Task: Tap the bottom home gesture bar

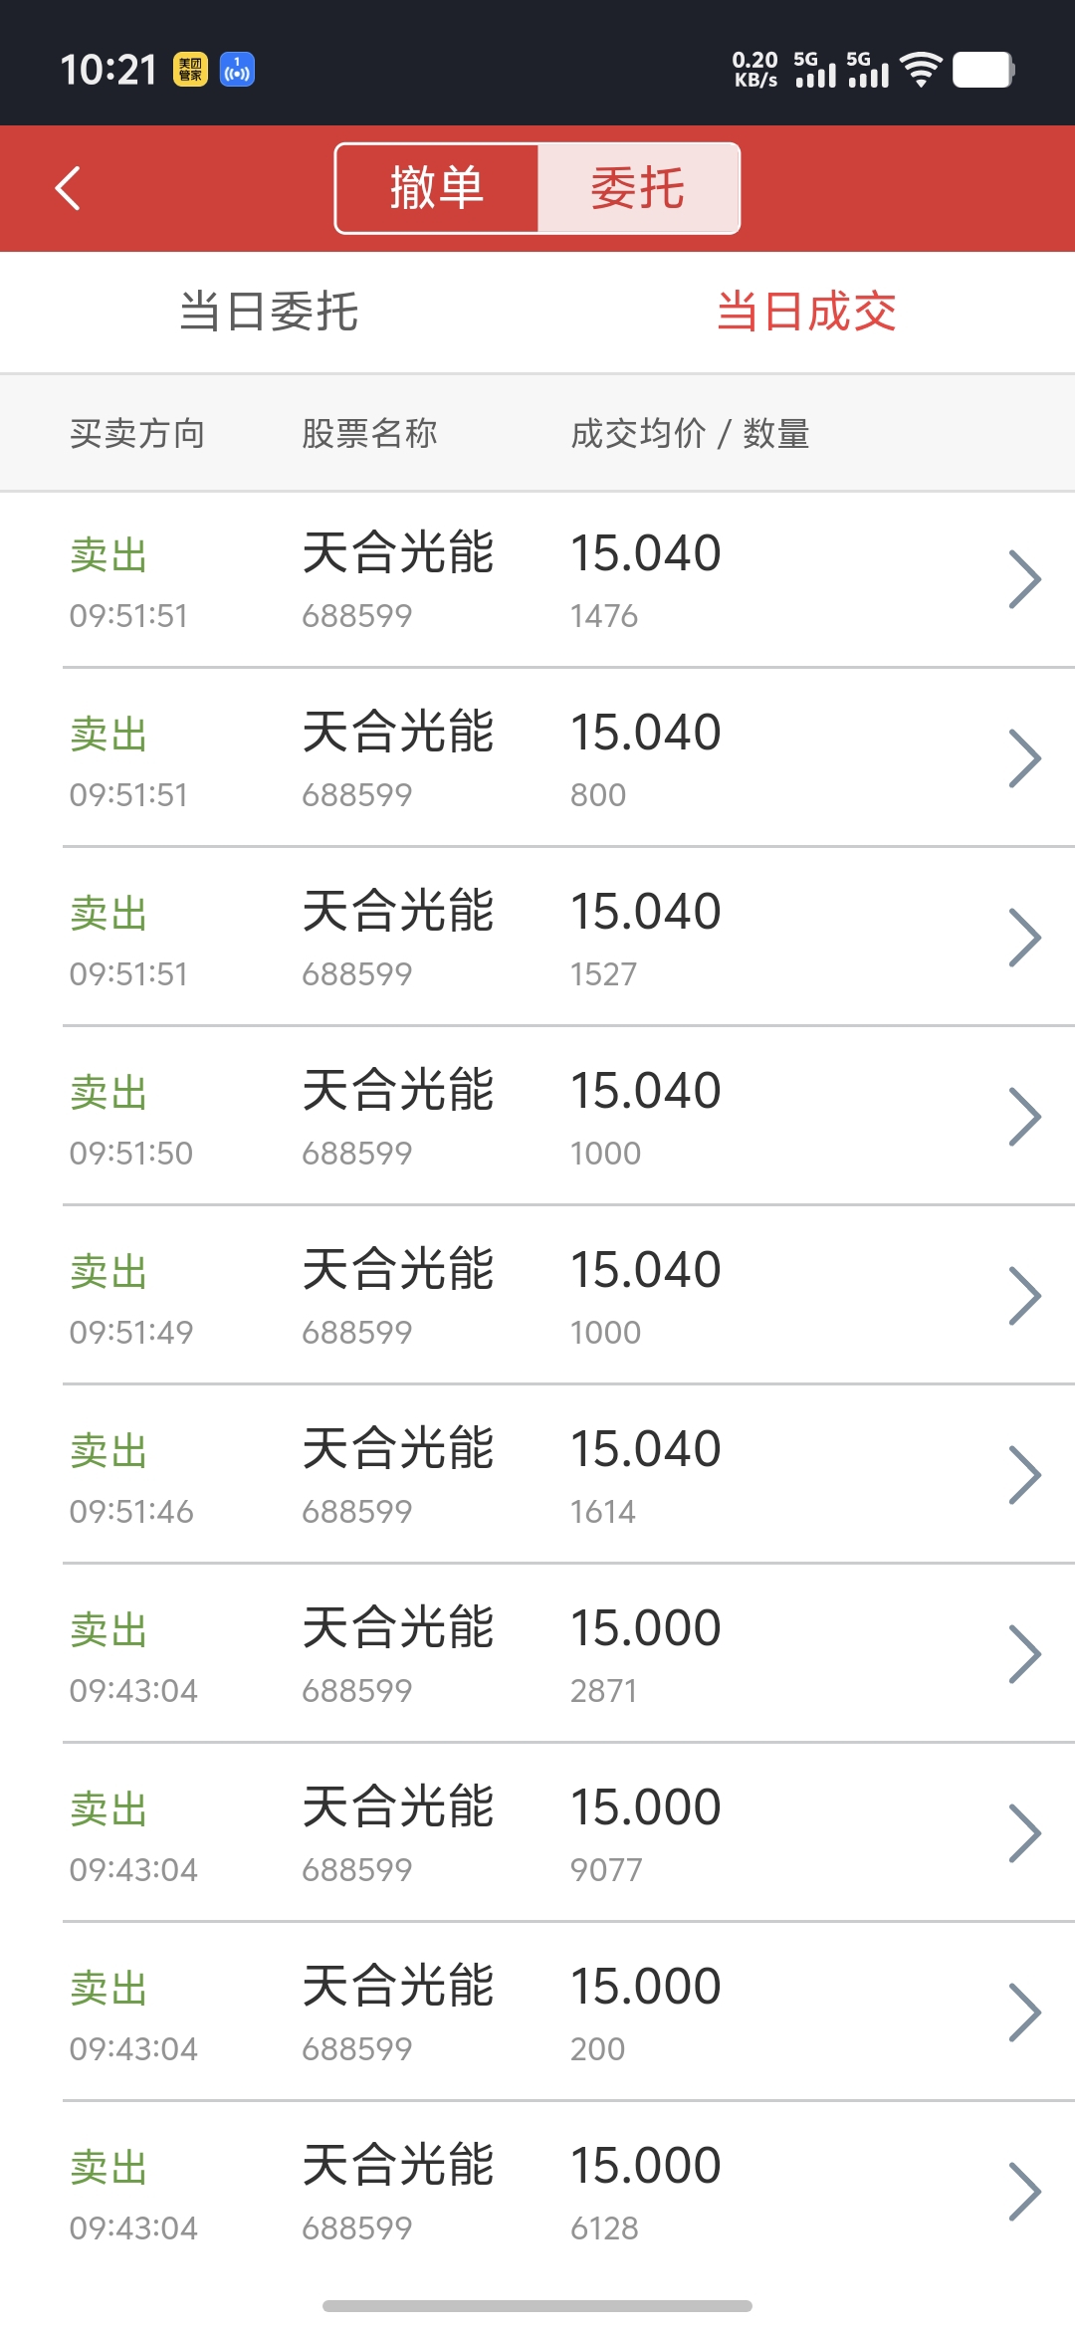Action: [537, 2306]
